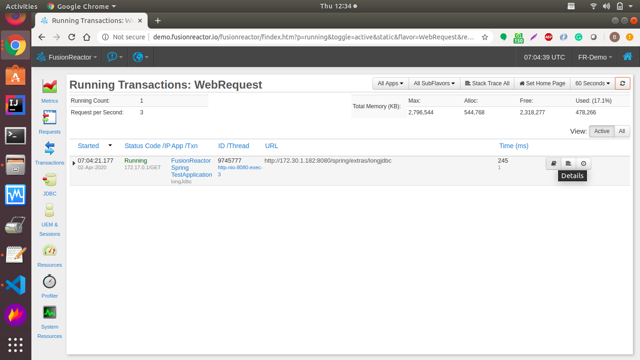The image size is (640, 360).
Task: Keep Active view selected
Action: (x=602, y=131)
